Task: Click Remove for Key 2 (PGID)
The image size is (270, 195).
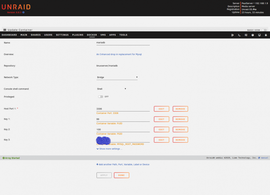Action: 180,130
